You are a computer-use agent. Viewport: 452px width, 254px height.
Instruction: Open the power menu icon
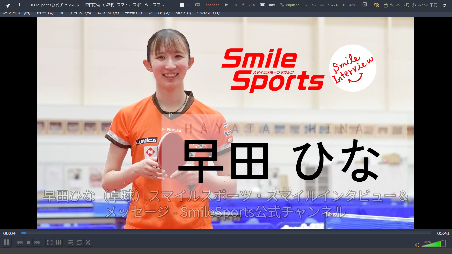coord(444,5)
